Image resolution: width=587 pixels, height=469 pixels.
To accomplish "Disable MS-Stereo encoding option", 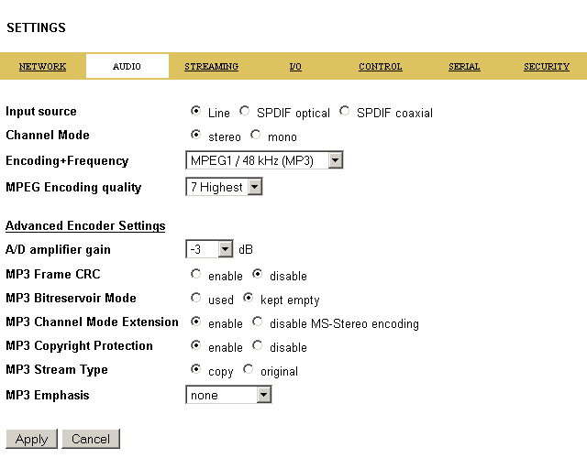I will tap(258, 322).
